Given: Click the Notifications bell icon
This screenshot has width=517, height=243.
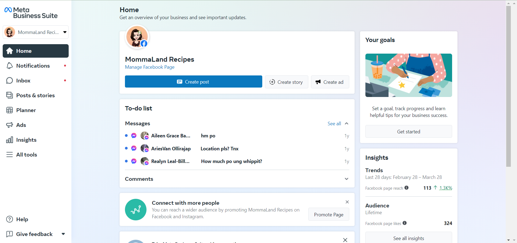Looking at the screenshot, I should click(10, 66).
